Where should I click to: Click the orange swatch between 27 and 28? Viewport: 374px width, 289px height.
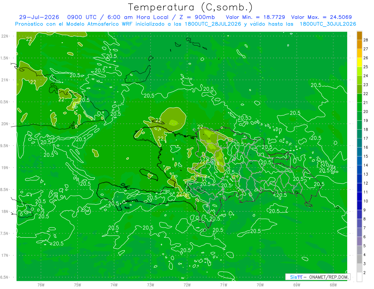[359, 44]
